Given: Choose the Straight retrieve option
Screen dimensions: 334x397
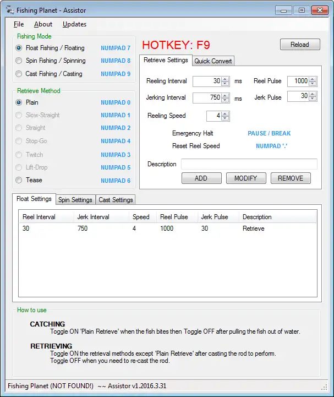Looking at the screenshot, I should [x=30, y=128].
